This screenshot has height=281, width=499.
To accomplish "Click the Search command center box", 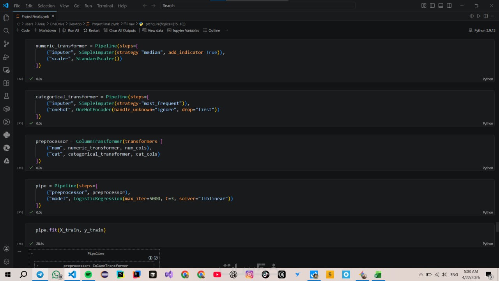I will click(x=258, y=6).
